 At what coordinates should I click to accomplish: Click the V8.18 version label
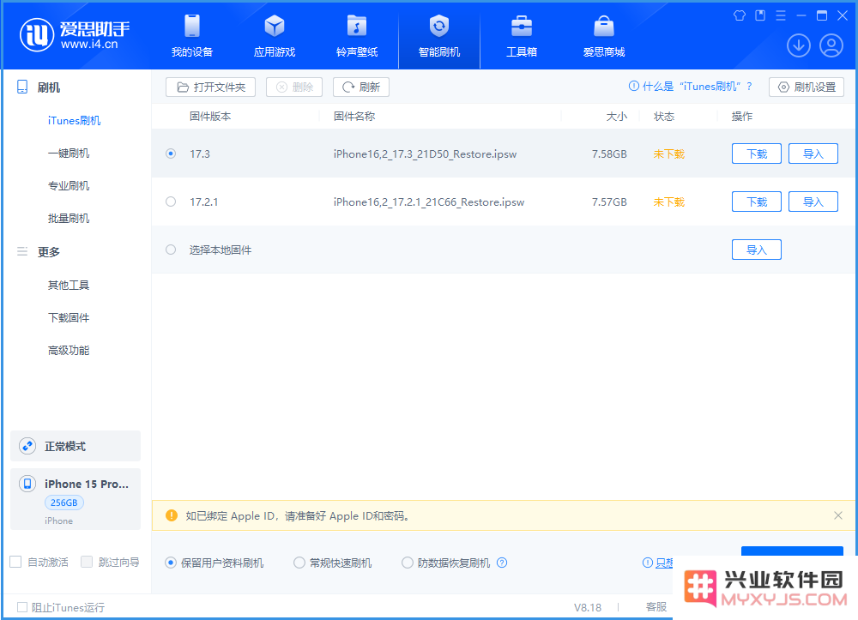[x=587, y=607]
